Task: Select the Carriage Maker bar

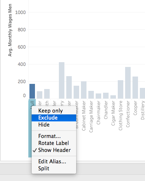Action: (x=91, y=95)
